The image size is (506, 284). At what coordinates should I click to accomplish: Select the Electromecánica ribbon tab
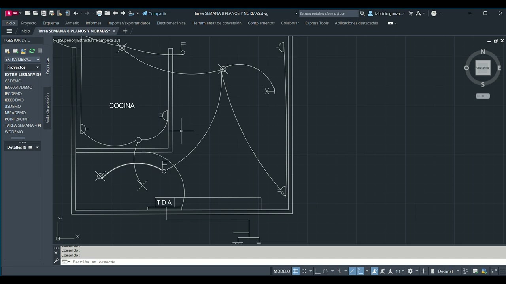pyautogui.click(x=171, y=23)
